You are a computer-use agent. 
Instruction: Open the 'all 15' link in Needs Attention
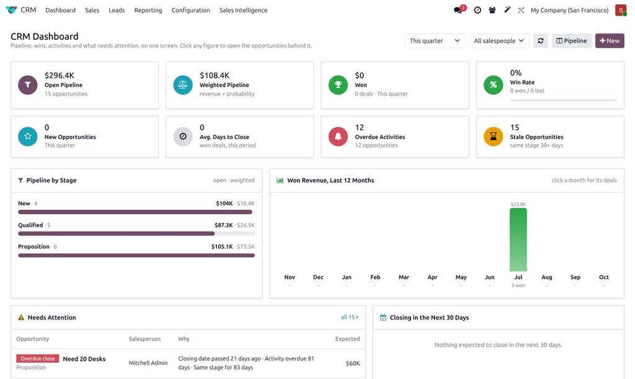tap(350, 318)
